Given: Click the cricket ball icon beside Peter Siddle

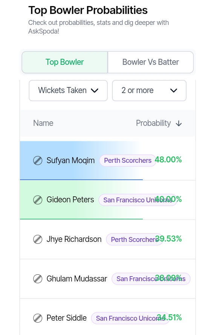Looking at the screenshot, I should pos(38,318).
